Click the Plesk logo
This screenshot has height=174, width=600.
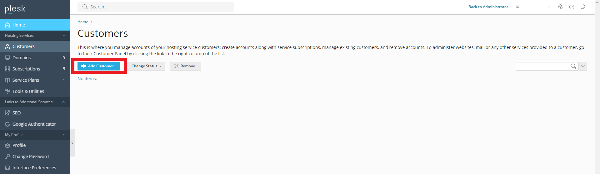[x=15, y=9]
